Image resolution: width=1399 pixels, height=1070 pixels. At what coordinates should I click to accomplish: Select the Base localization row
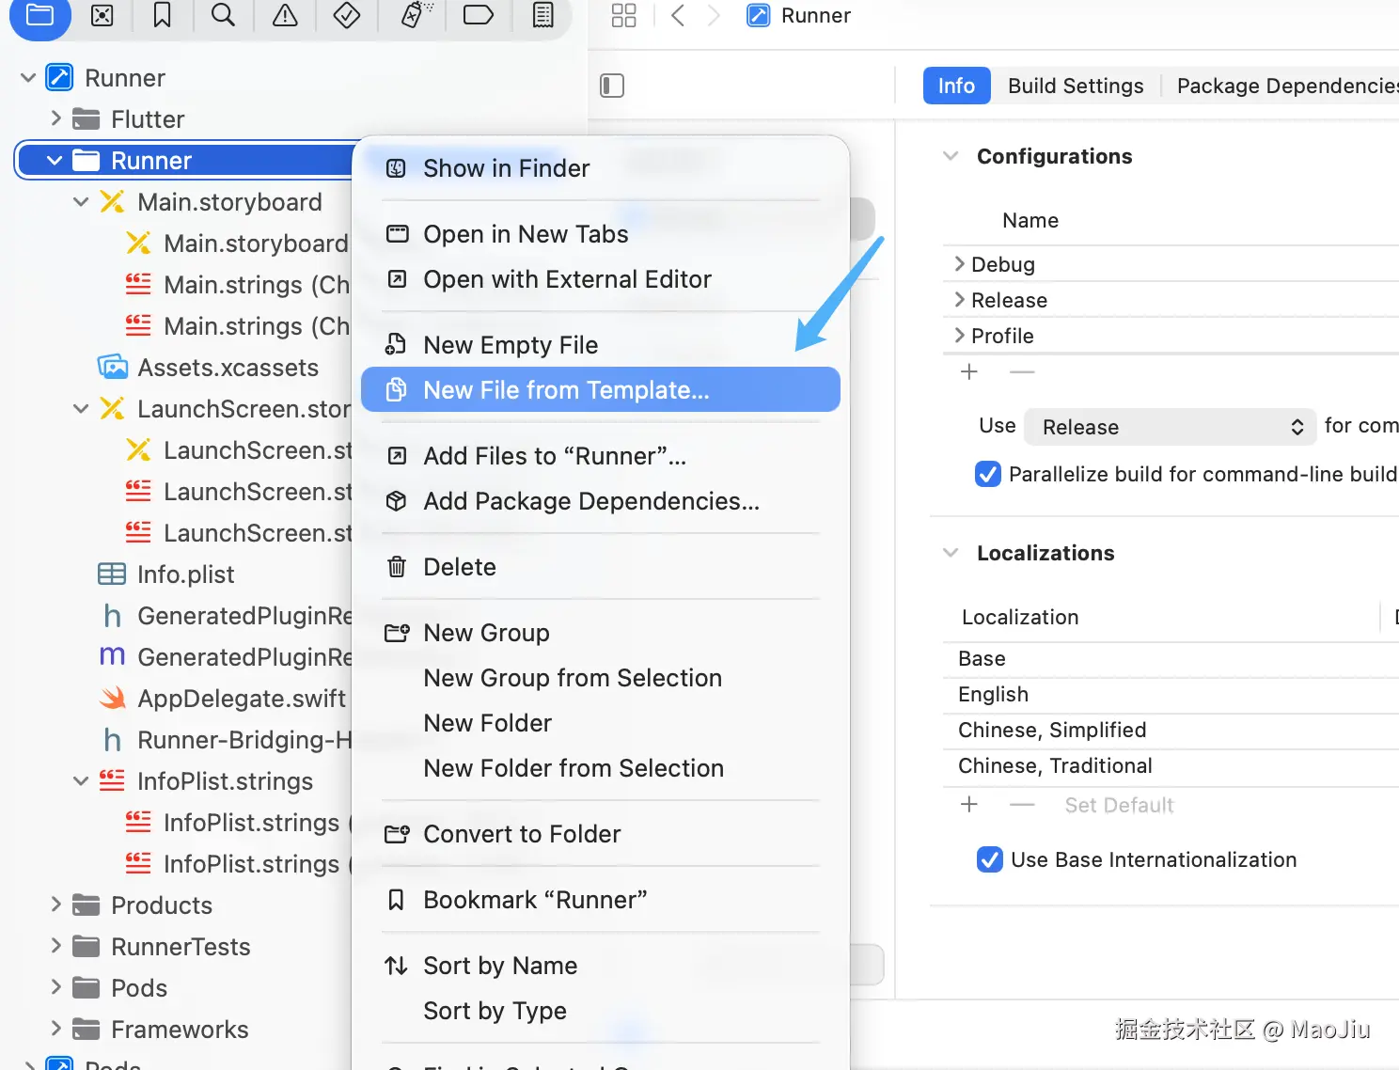1171,658
